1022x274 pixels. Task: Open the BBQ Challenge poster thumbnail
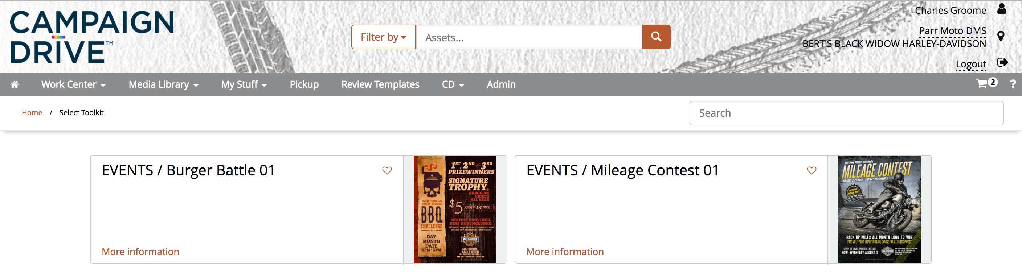coord(455,209)
